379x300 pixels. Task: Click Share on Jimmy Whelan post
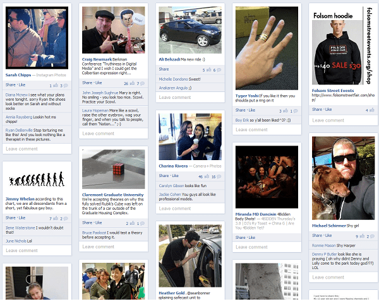pyautogui.click(x=10, y=218)
